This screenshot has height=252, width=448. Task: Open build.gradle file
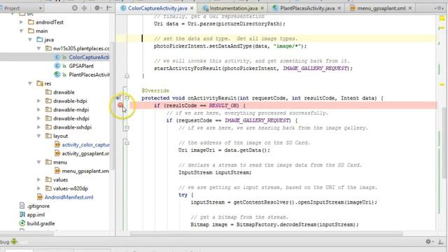[41, 223]
